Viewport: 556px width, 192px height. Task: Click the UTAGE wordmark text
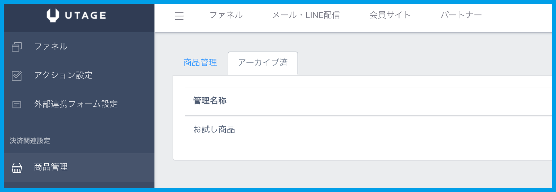(85, 15)
